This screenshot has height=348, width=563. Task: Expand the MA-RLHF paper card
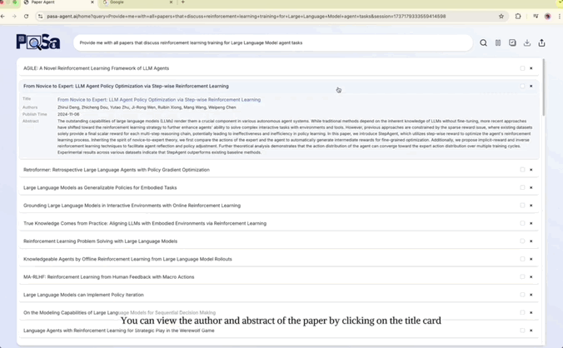click(x=279, y=277)
